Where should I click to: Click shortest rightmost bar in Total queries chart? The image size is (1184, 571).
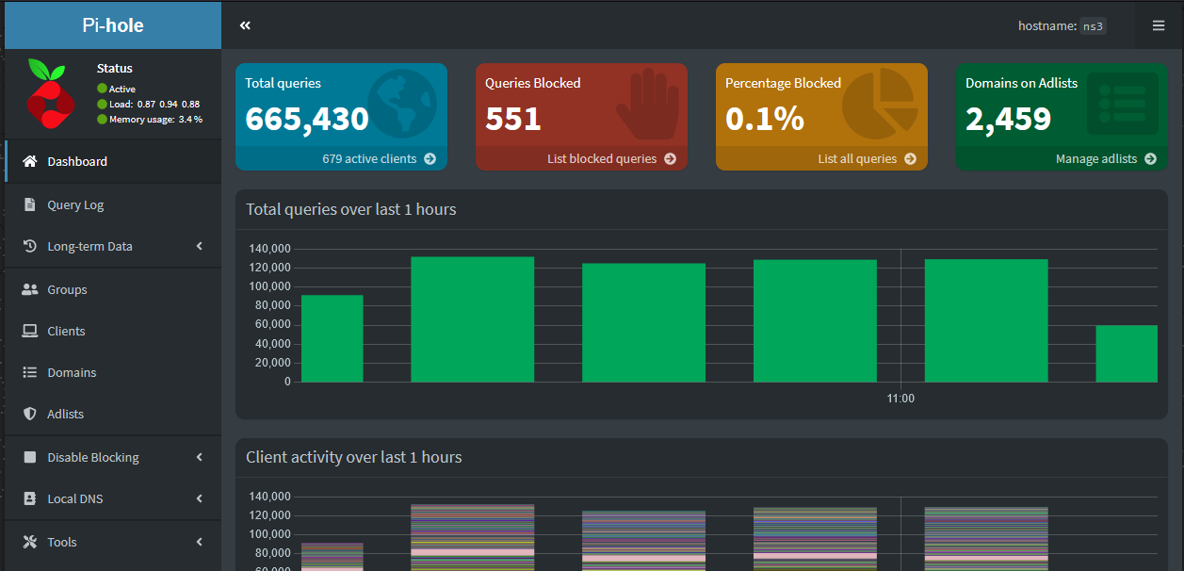(x=1127, y=353)
